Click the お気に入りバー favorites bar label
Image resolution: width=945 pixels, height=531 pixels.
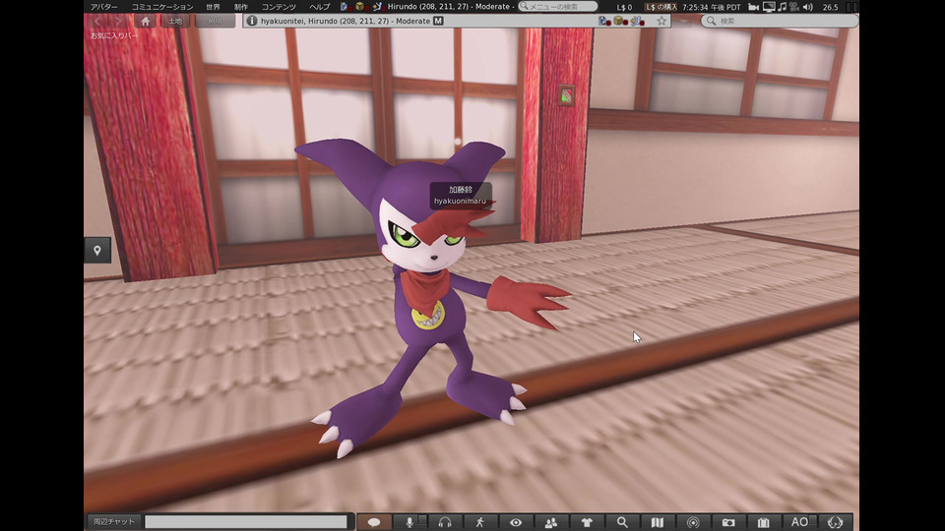pyautogui.click(x=114, y=35)
